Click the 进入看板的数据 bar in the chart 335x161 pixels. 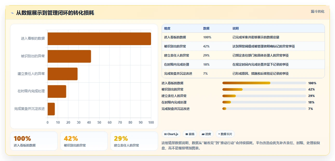pyautogui.click(x=99, y=39)
